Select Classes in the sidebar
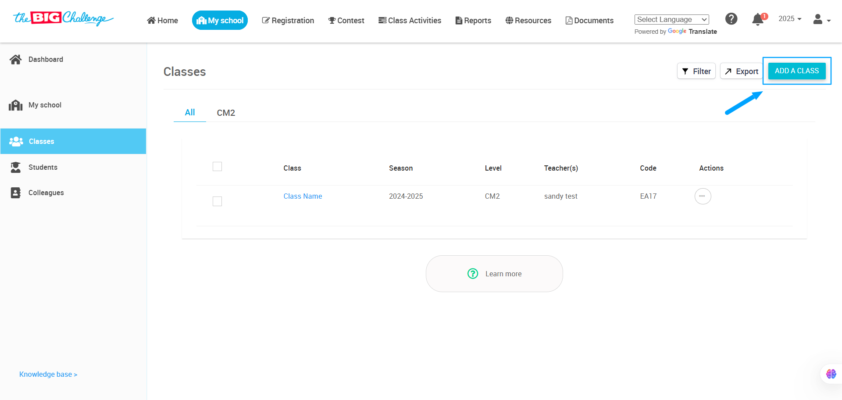Viewport: 842px width, 400px height. (x=73, y=141)
